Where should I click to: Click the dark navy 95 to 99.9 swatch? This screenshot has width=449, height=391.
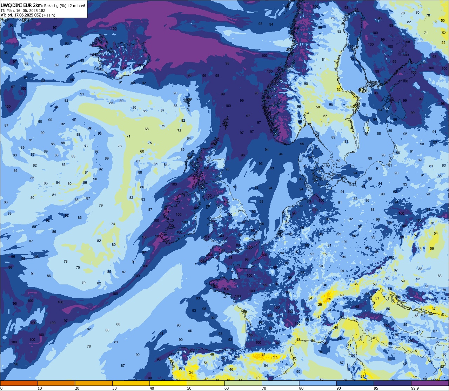pos(393,383)
